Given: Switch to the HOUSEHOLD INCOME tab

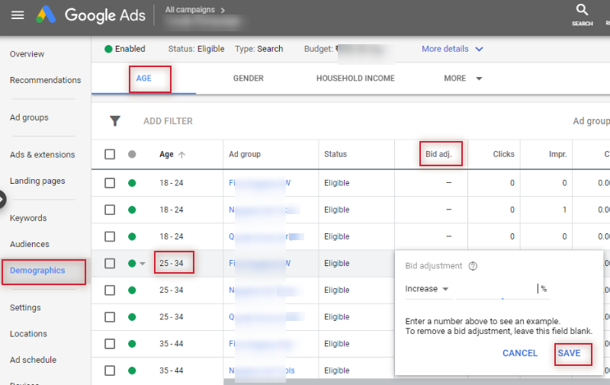Looking at the screenshot, I should [x=355, y=79].
